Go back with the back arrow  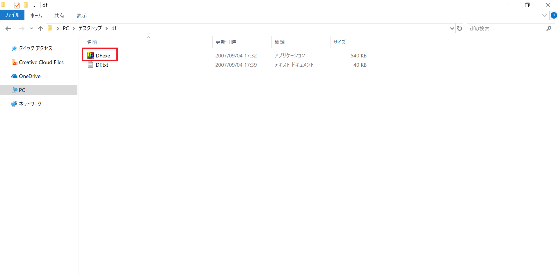(8, 28)
